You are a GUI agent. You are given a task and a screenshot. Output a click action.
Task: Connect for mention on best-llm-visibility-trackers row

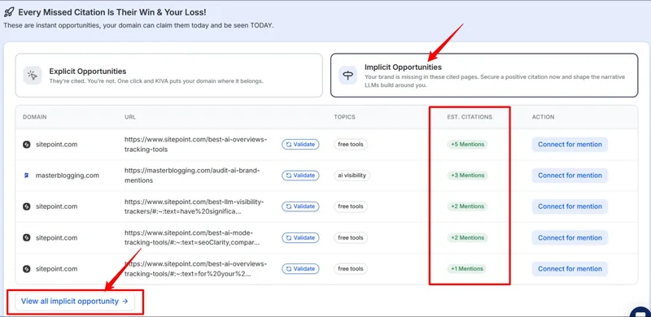[x=570, y=206]
